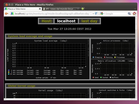
Task: Click the Cached memory green legend square
Action: pos(101,77)
